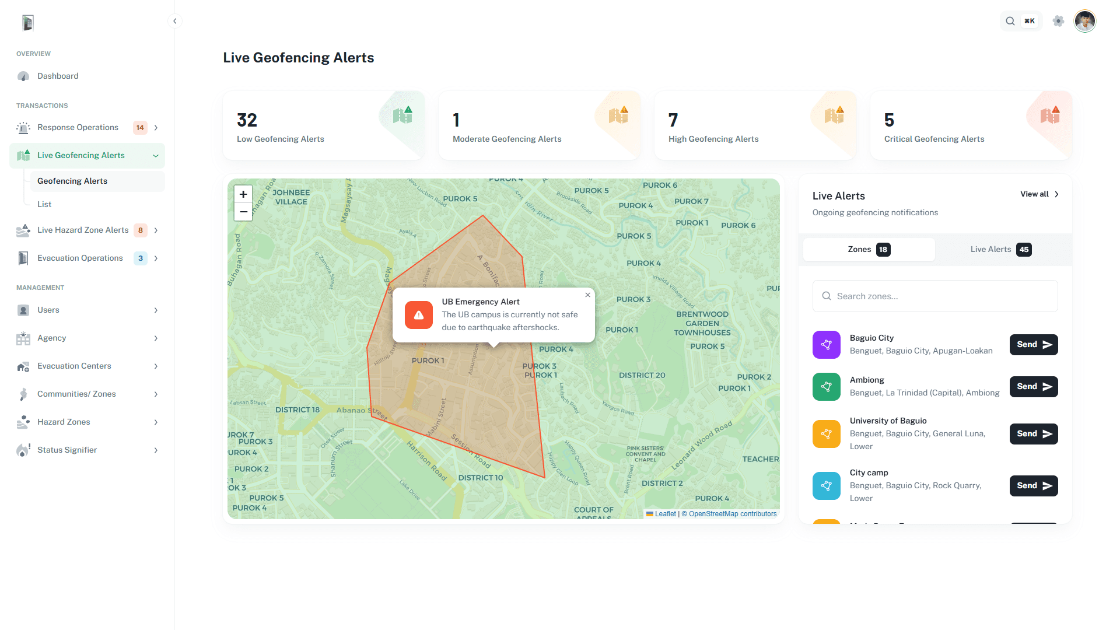Close the UB Emergency Alert popup
1120x630 pixels.
587,295
